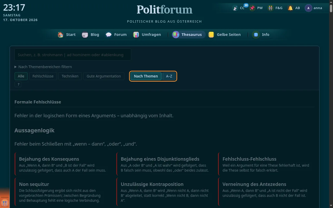
Task: Open the Forum menu item
Action: [116, 35]
